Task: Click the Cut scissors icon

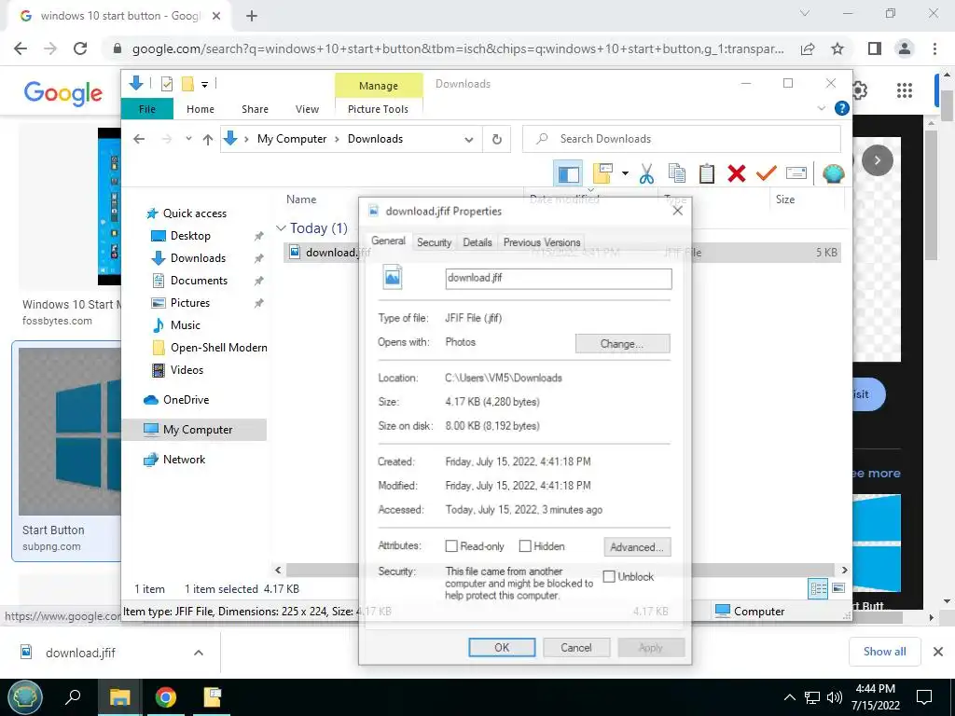Action: pyautogui.click(x=646, y=174)
